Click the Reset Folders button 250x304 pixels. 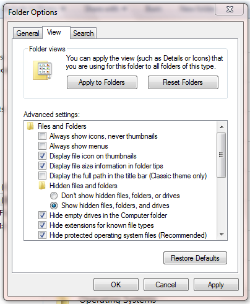tap(183, 82)
